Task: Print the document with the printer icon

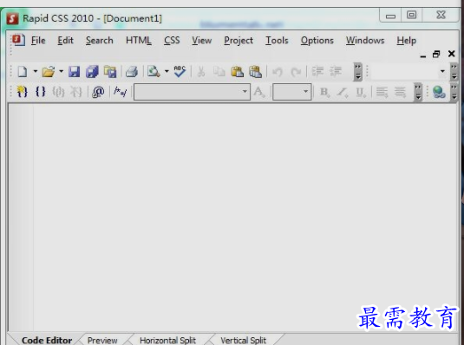Action: click(131, 72)
